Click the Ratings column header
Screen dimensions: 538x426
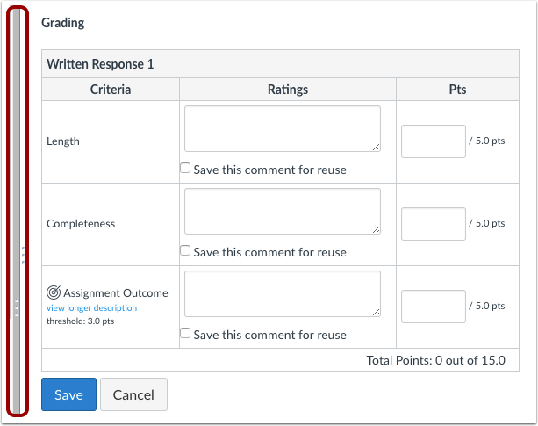click(x=287, y=90)
